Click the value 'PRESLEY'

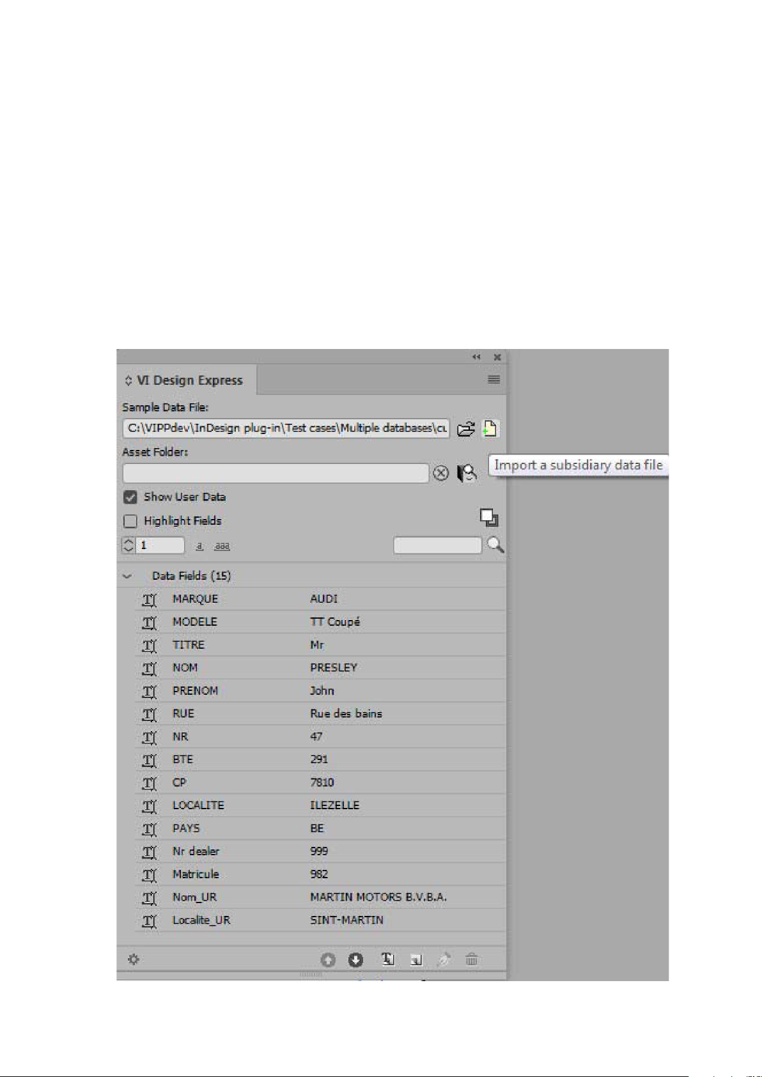(x=334, y=668)
